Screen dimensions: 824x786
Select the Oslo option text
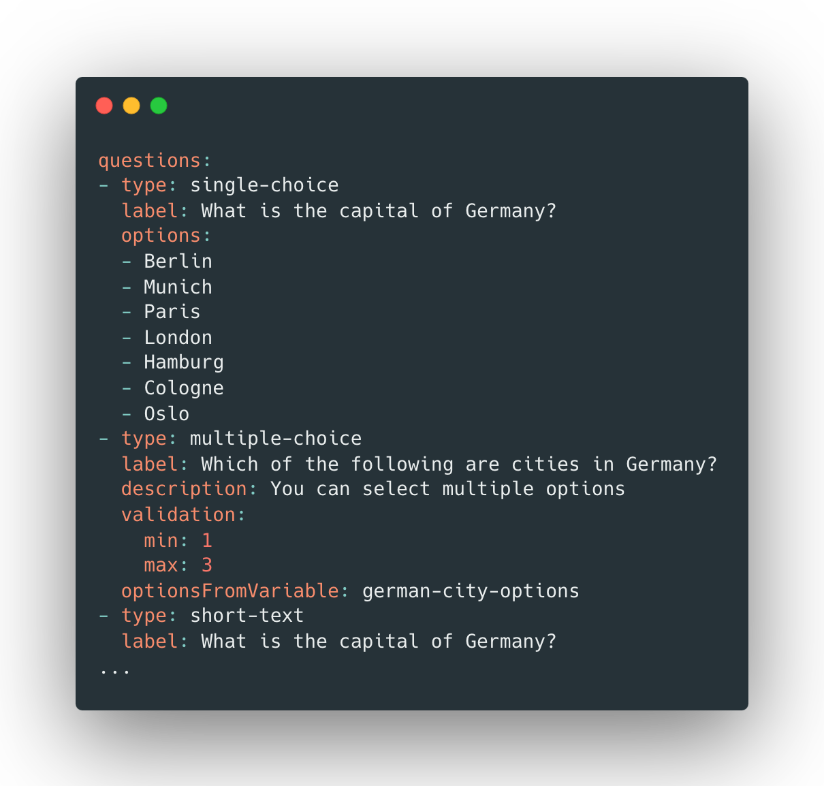pos(167,413)
